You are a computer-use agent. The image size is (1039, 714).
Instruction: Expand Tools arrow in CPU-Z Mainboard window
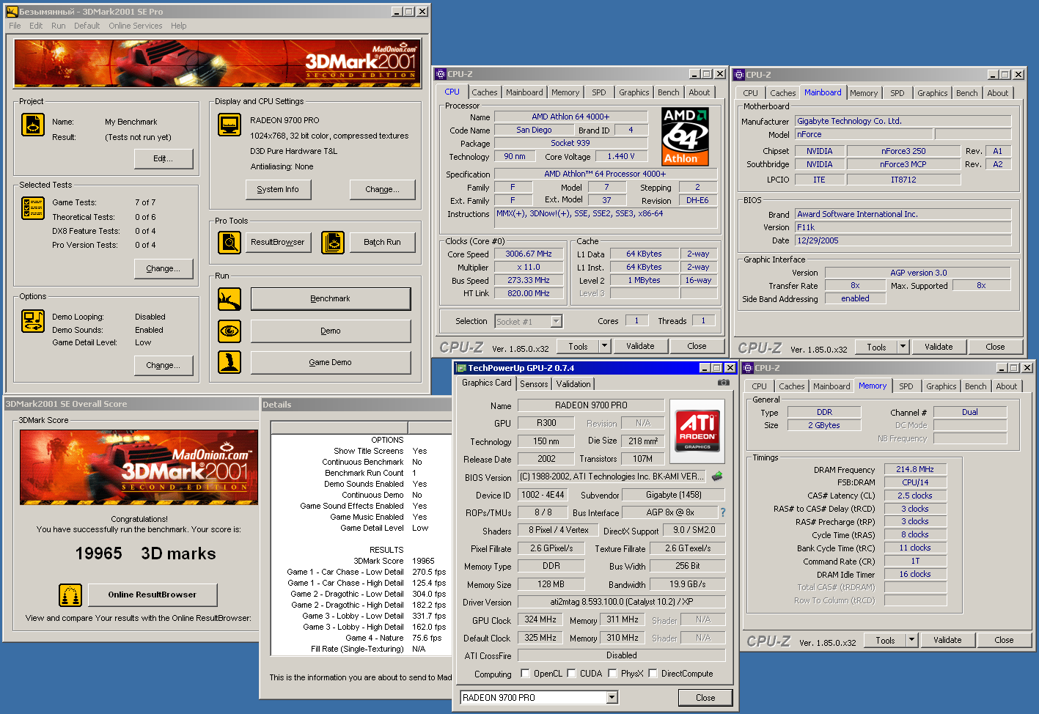pyautogui.click(x=903, y=347)
